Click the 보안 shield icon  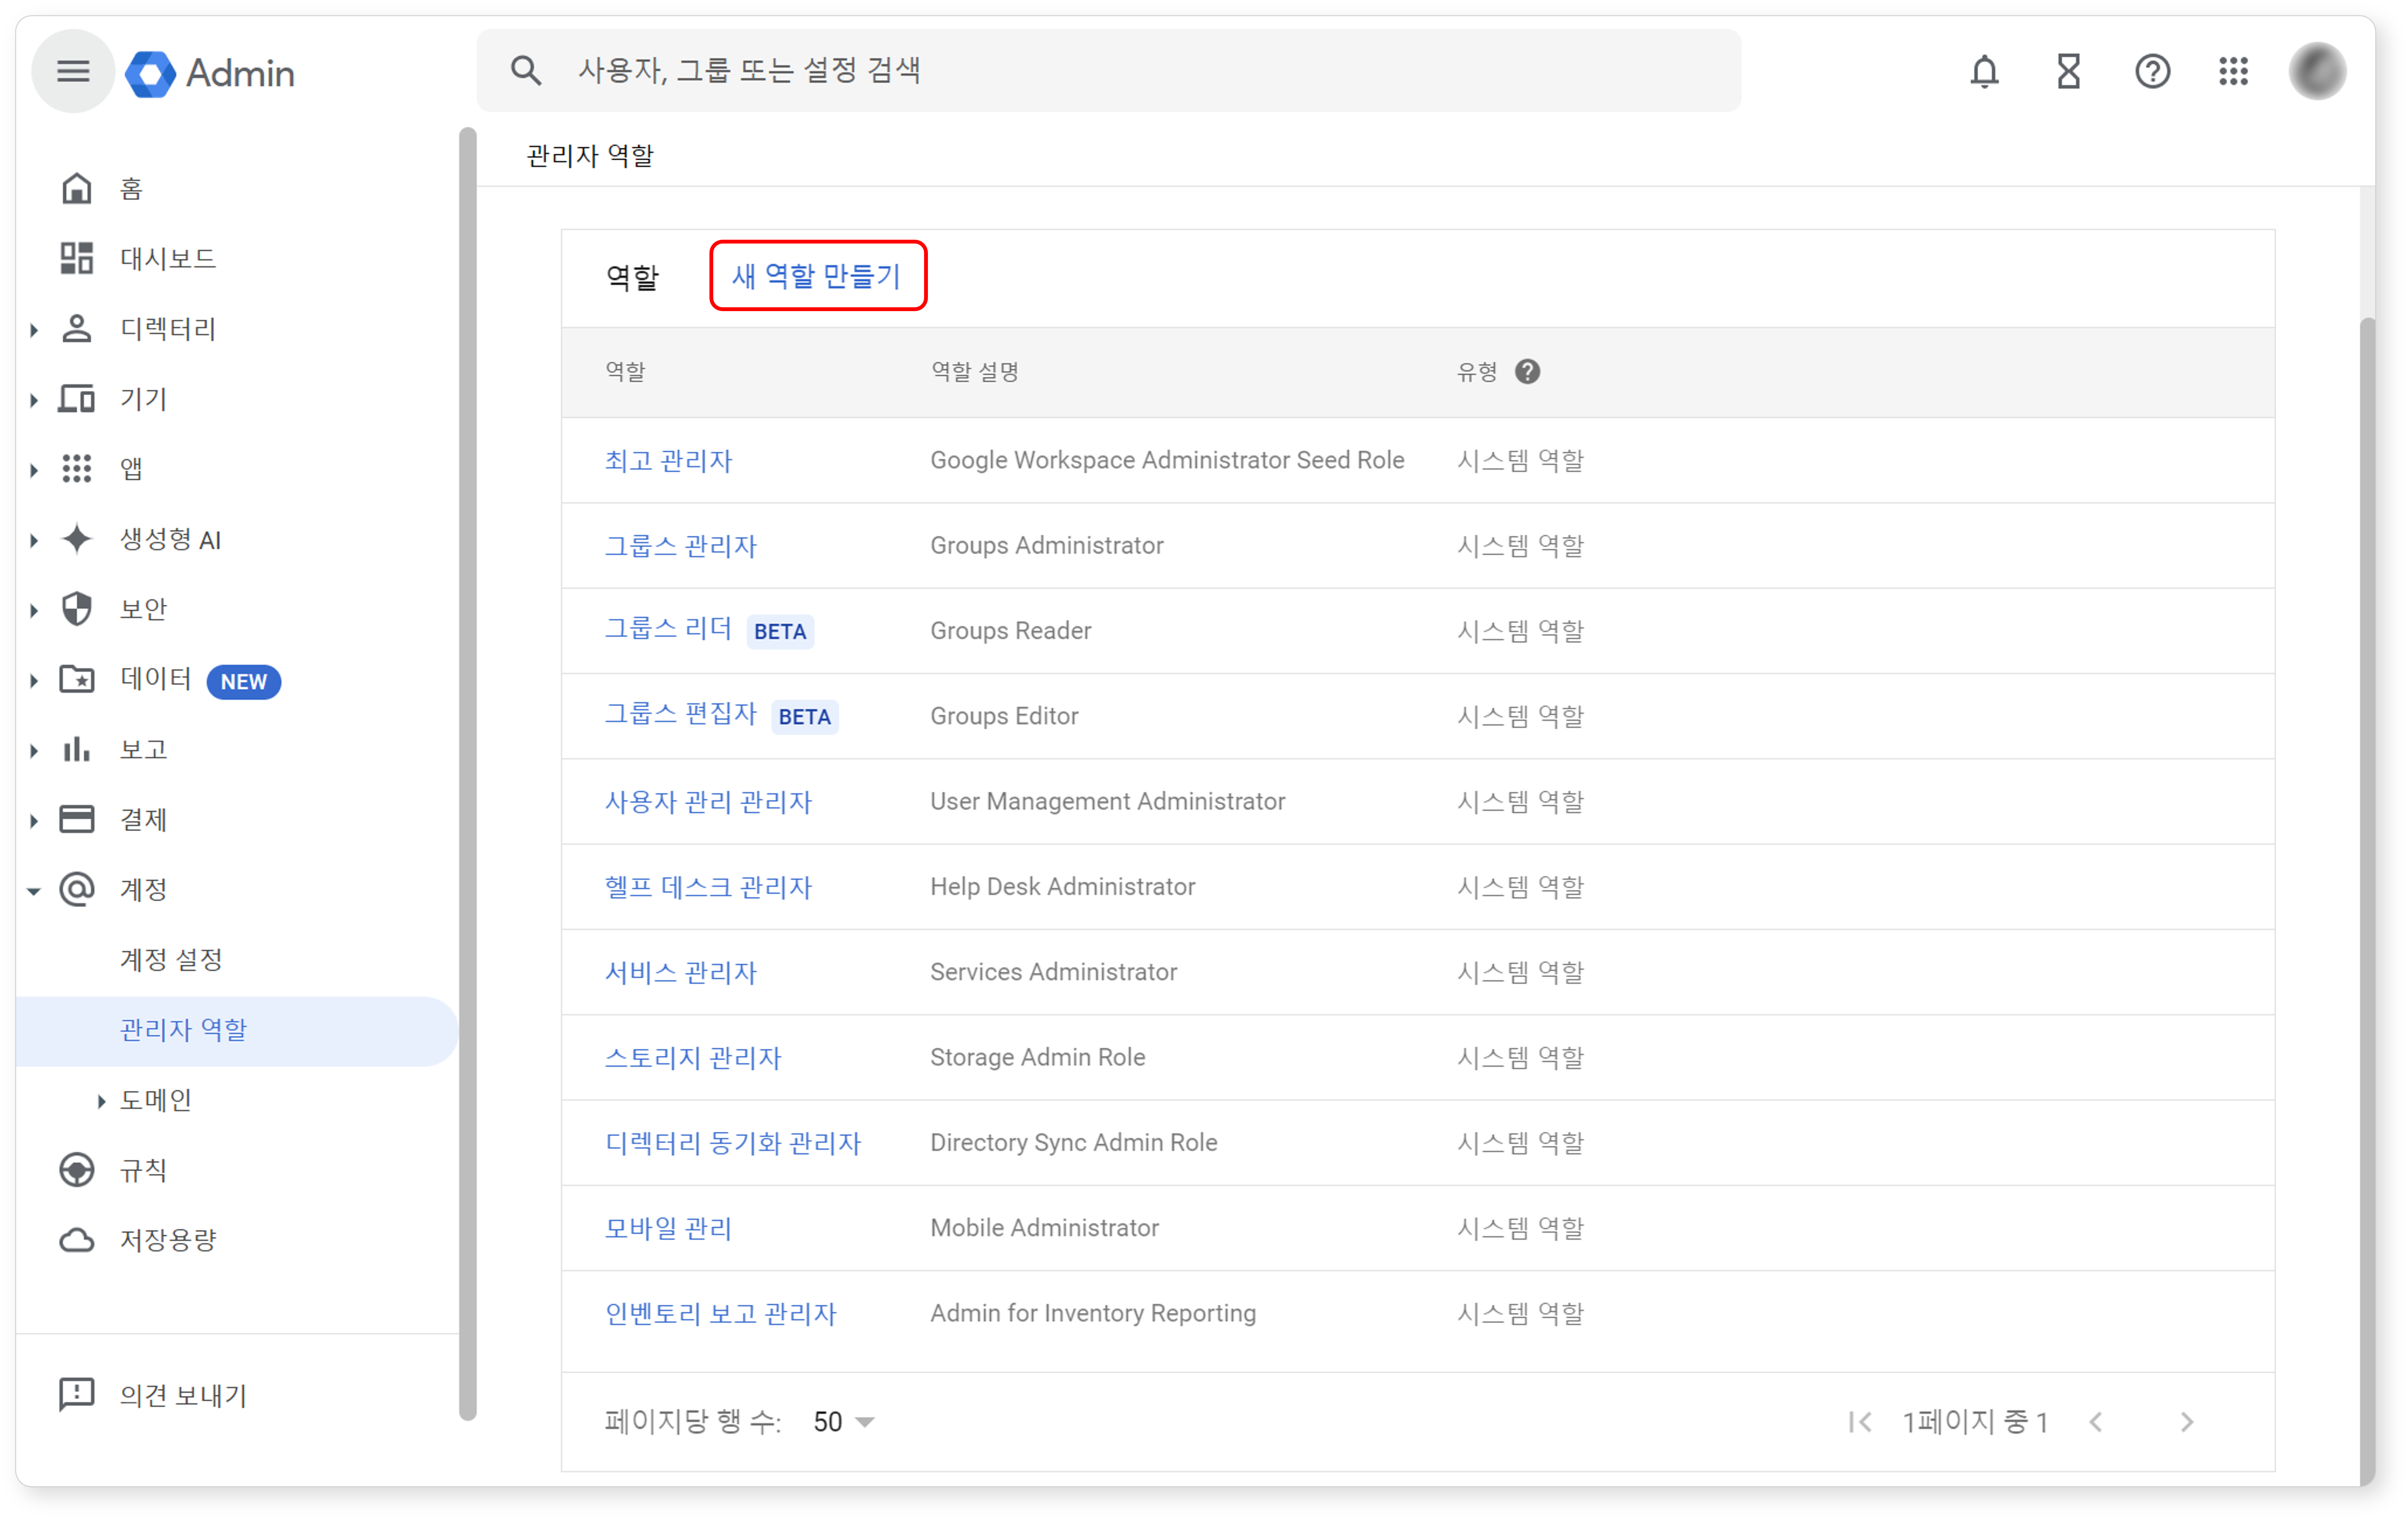(77, 608)
